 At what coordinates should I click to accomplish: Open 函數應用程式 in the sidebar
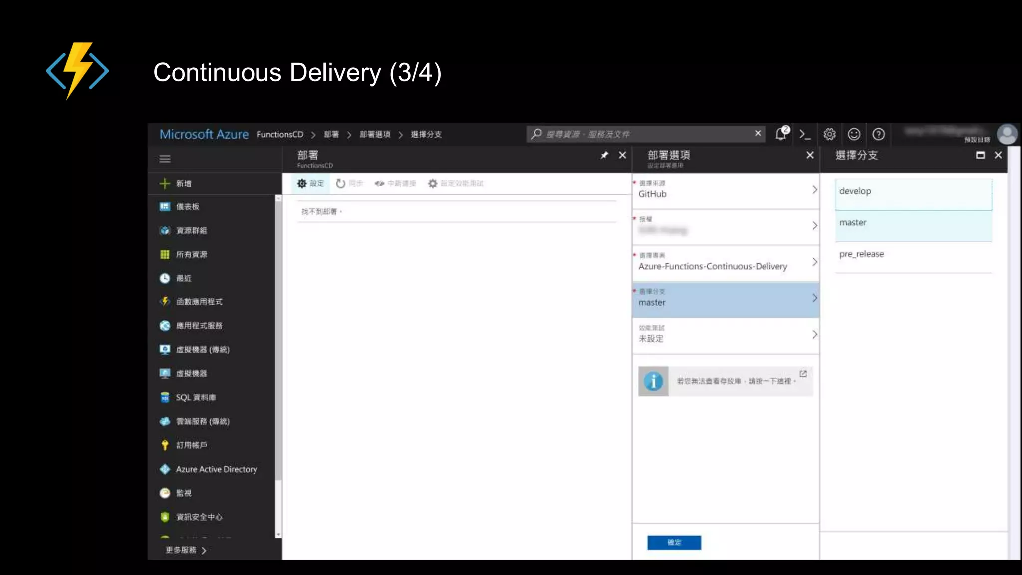point(191,302)
